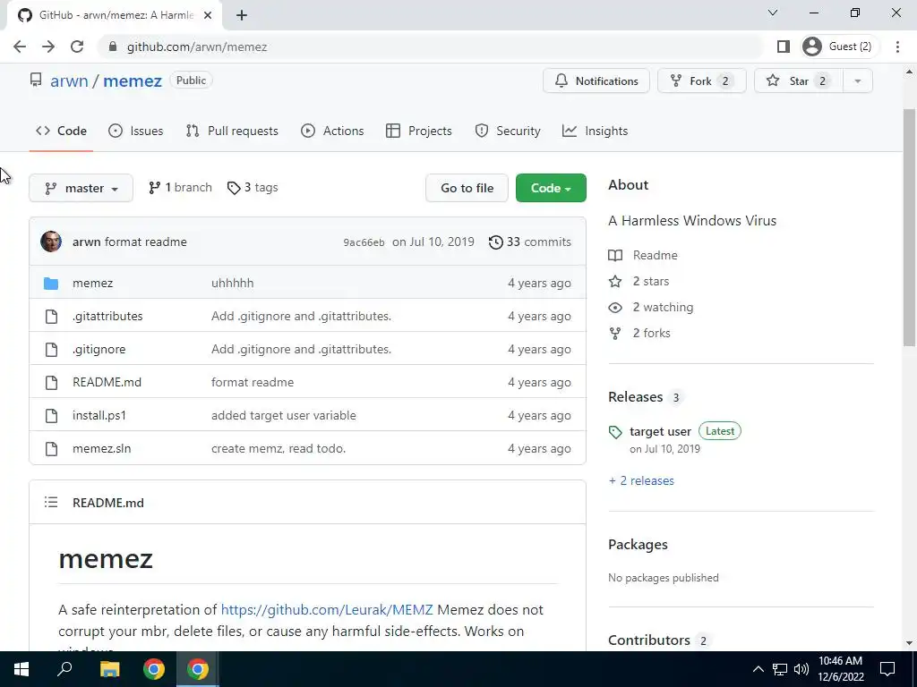Click the browser forward arrow
Screen dimensions: 917x687
pyautogui.click(x=48, y=47)
